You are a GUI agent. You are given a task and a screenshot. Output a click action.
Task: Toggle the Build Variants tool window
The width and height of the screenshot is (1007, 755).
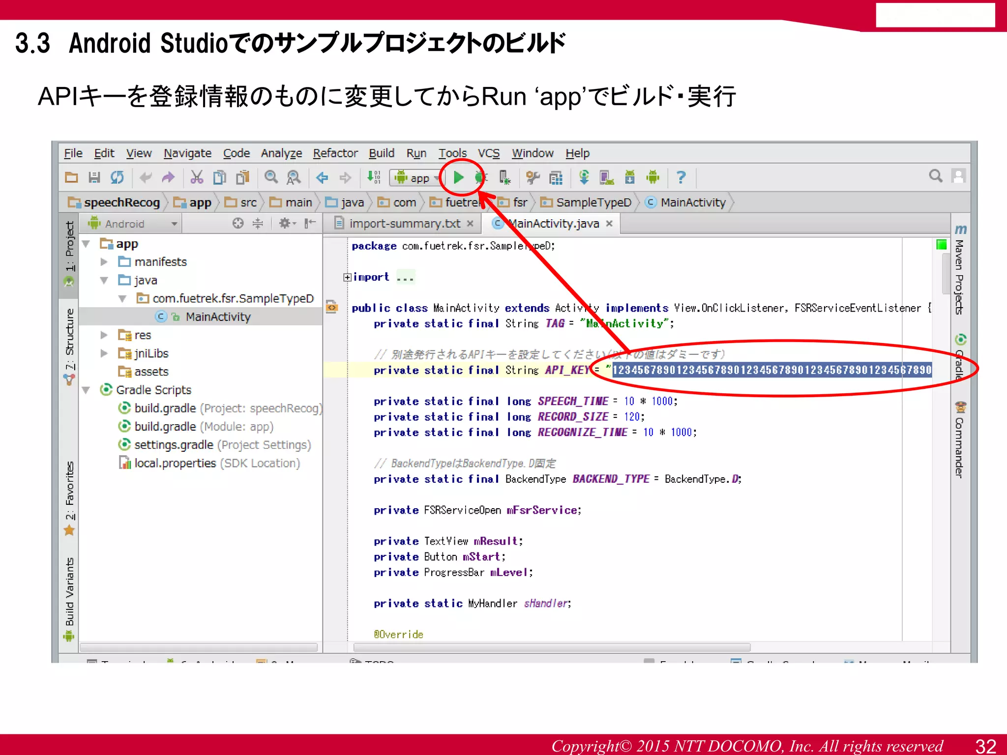pos(70,599)
